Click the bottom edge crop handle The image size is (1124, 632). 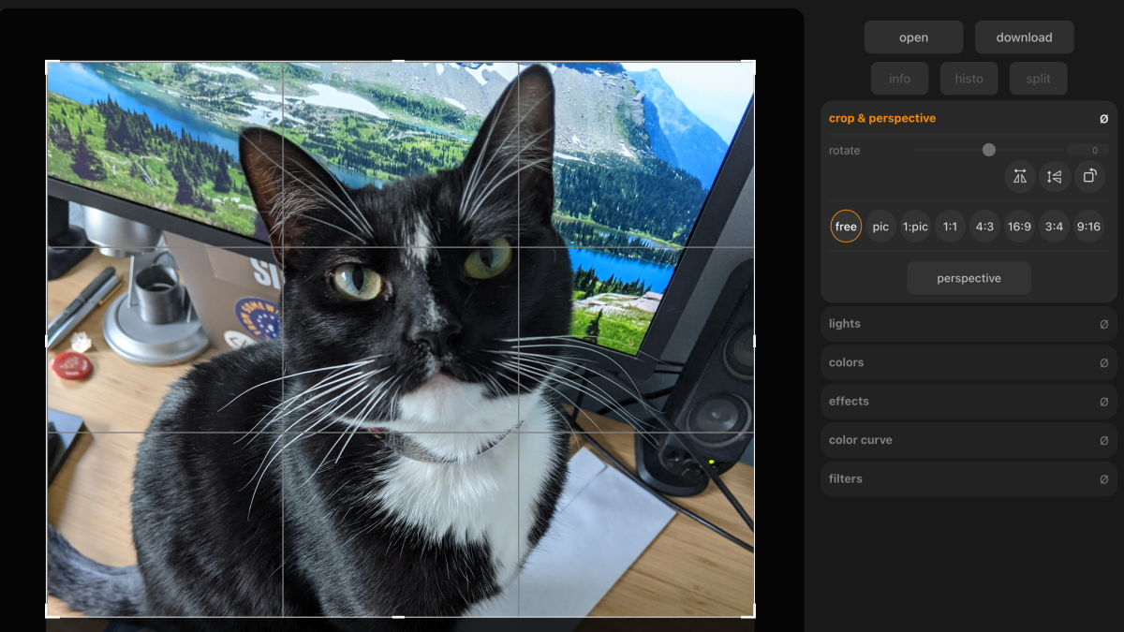400,617
